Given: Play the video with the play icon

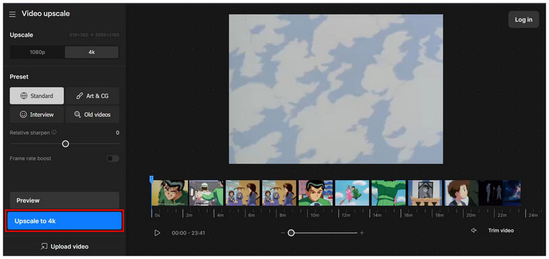Looking at the screenshot, I should tap(157, 233).
